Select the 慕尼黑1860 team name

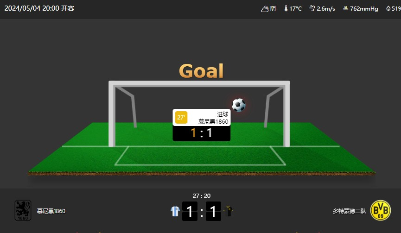point(51,211)
